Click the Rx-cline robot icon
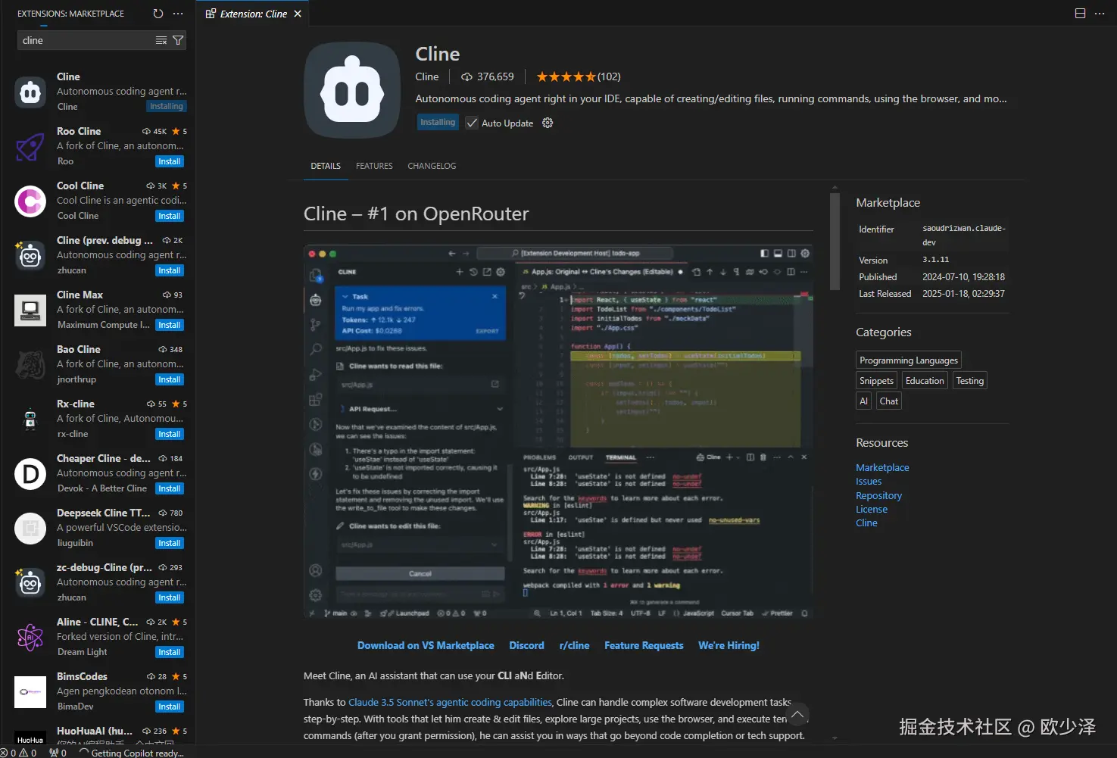The height and width of the screenshot is (758, 1117). pos(30,420)
